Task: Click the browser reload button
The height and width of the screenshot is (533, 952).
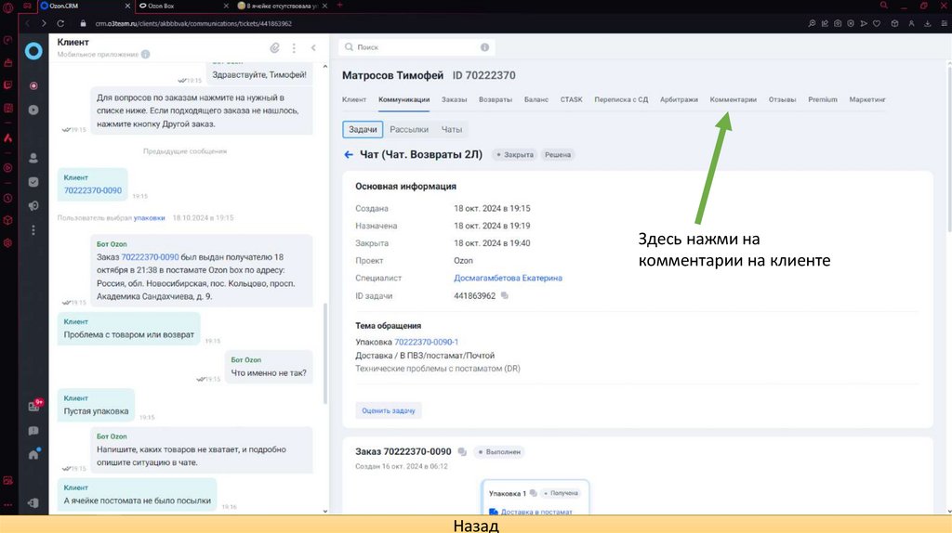Action: point(60,23)
